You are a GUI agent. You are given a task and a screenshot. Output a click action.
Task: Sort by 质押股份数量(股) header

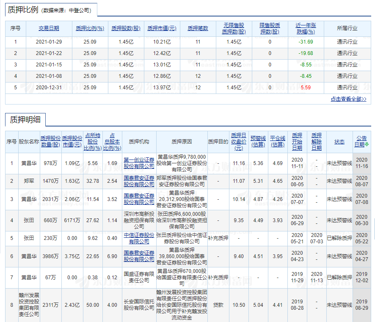50,141
